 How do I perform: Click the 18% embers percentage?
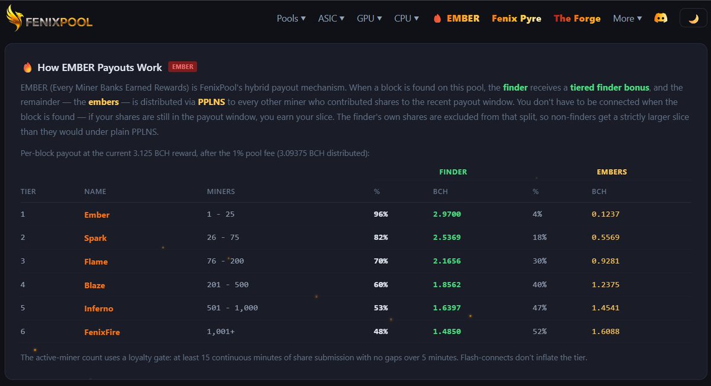pos(540,237)
